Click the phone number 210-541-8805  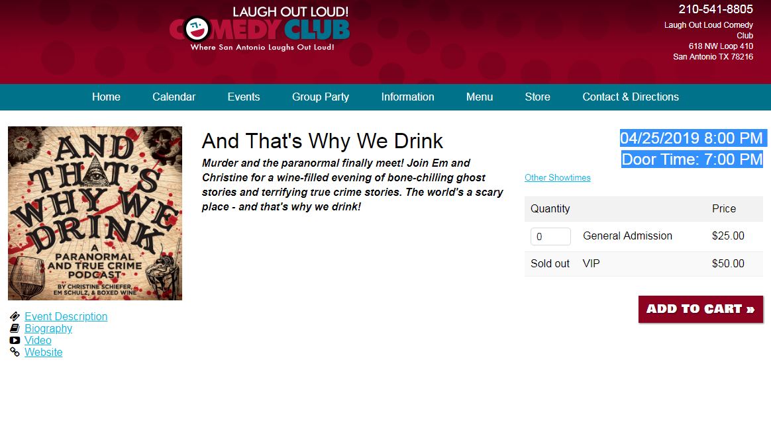715,9
